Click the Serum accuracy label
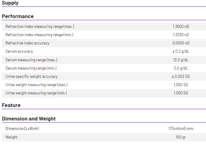206x145 pixels. pos(19,52)
